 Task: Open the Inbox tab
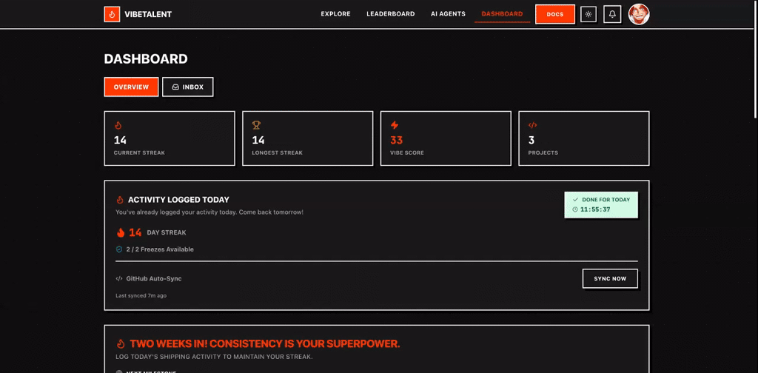188,87
